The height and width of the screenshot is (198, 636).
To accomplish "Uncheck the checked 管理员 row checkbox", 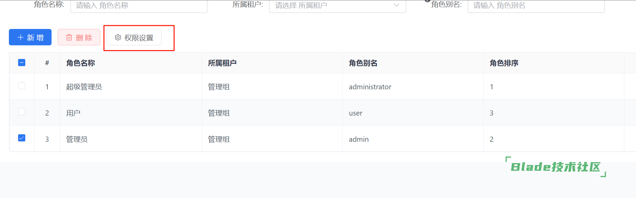I will pos(22,138).
